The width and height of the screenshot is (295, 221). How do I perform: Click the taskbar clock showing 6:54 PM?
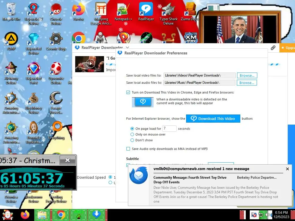(281, 215)
